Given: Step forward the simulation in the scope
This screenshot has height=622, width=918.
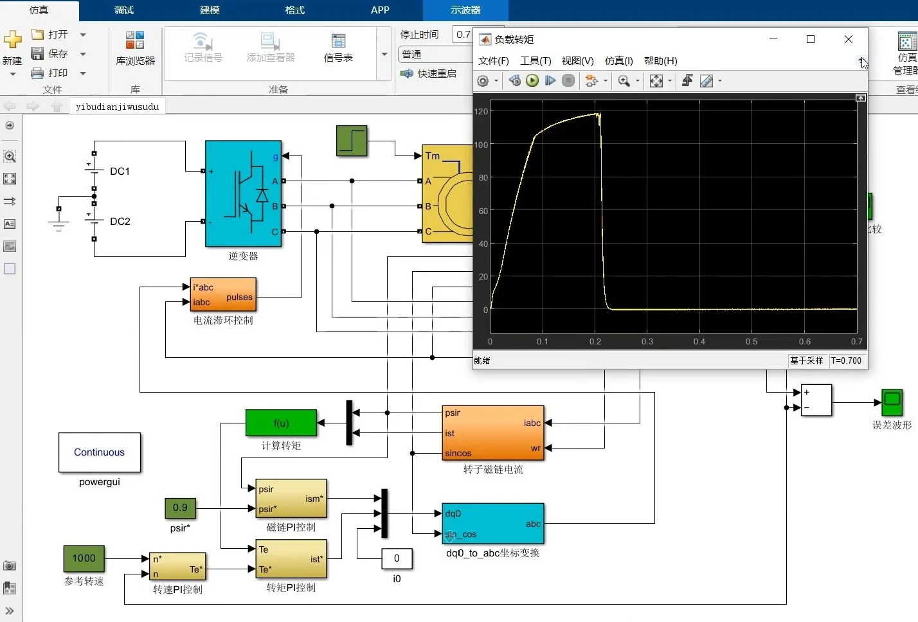Looking at the screenshot, I should [x=550, y=80].
